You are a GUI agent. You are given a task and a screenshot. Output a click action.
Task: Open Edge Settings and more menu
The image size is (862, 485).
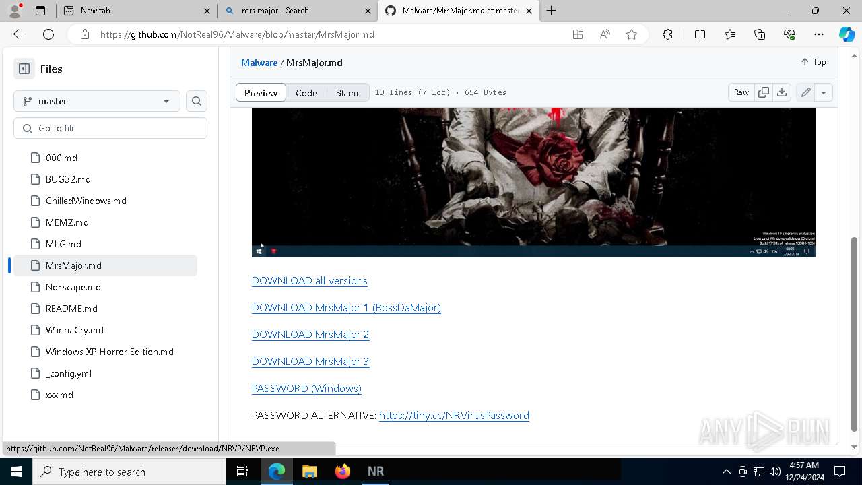point(819,34)
